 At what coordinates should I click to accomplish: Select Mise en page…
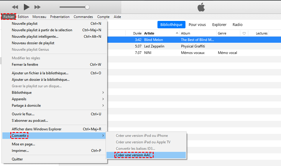click(55, 144)
